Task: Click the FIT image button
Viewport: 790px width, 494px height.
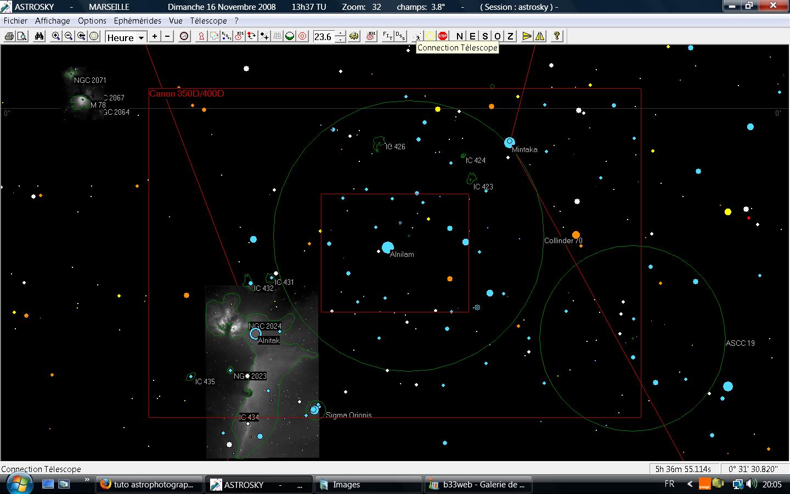Action: click(x=388, y=36)
